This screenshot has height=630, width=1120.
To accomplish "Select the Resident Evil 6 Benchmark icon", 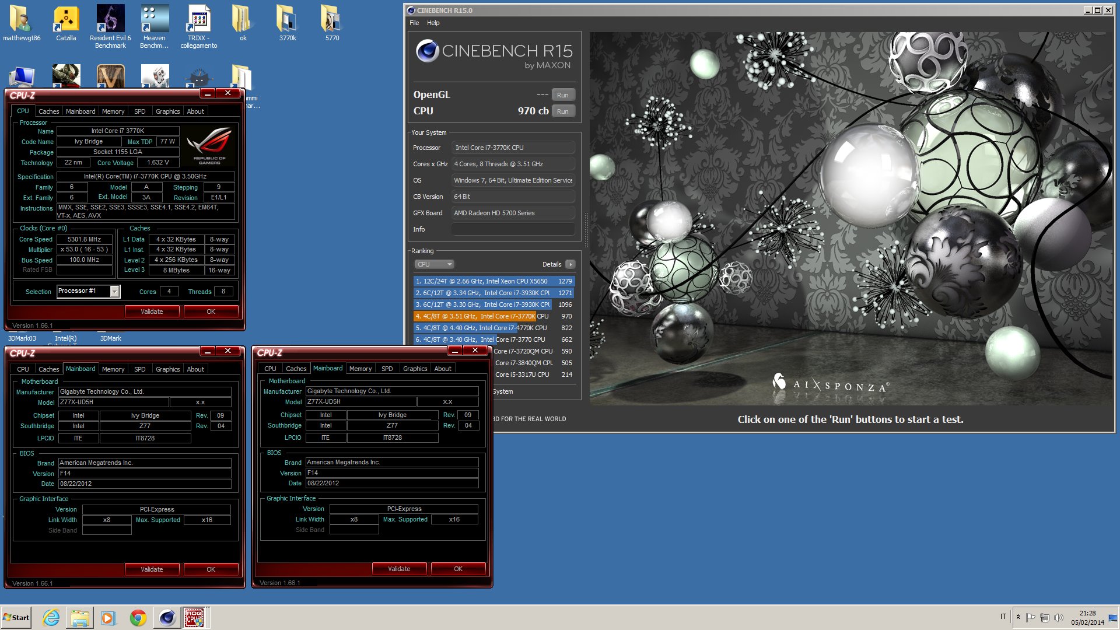I will tap(110, 26).
